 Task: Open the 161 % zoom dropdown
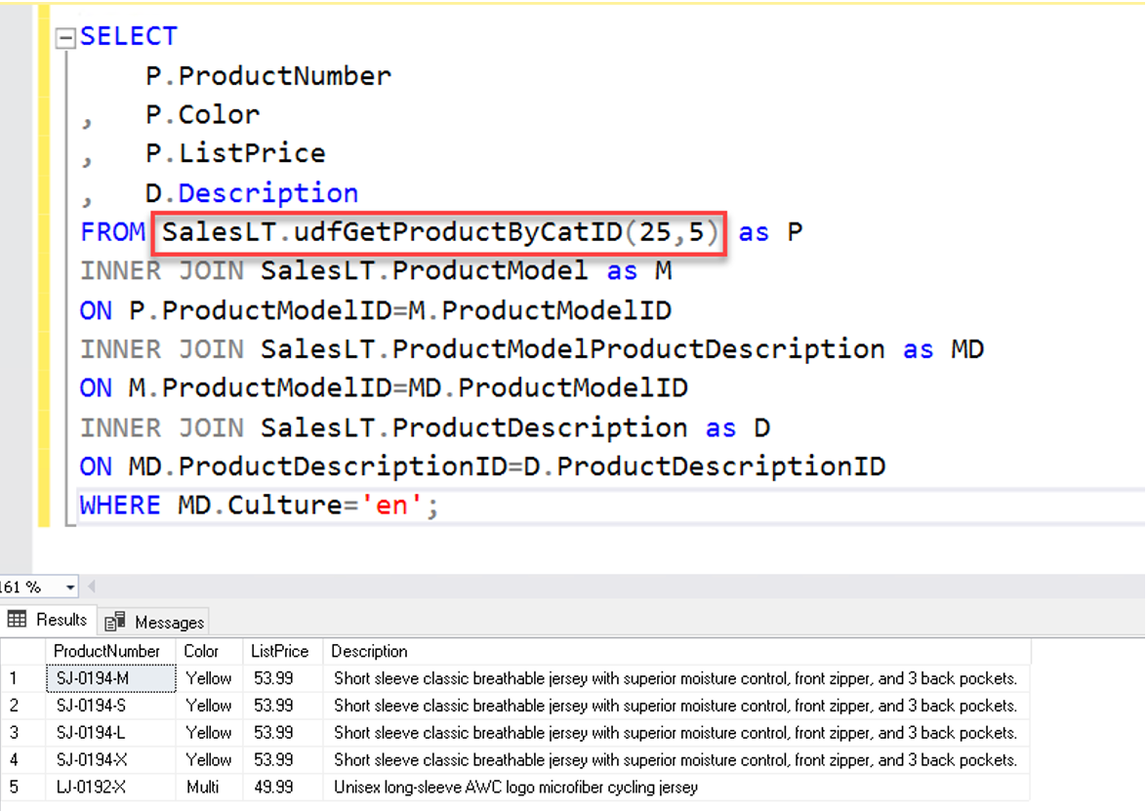click(69, 588)
